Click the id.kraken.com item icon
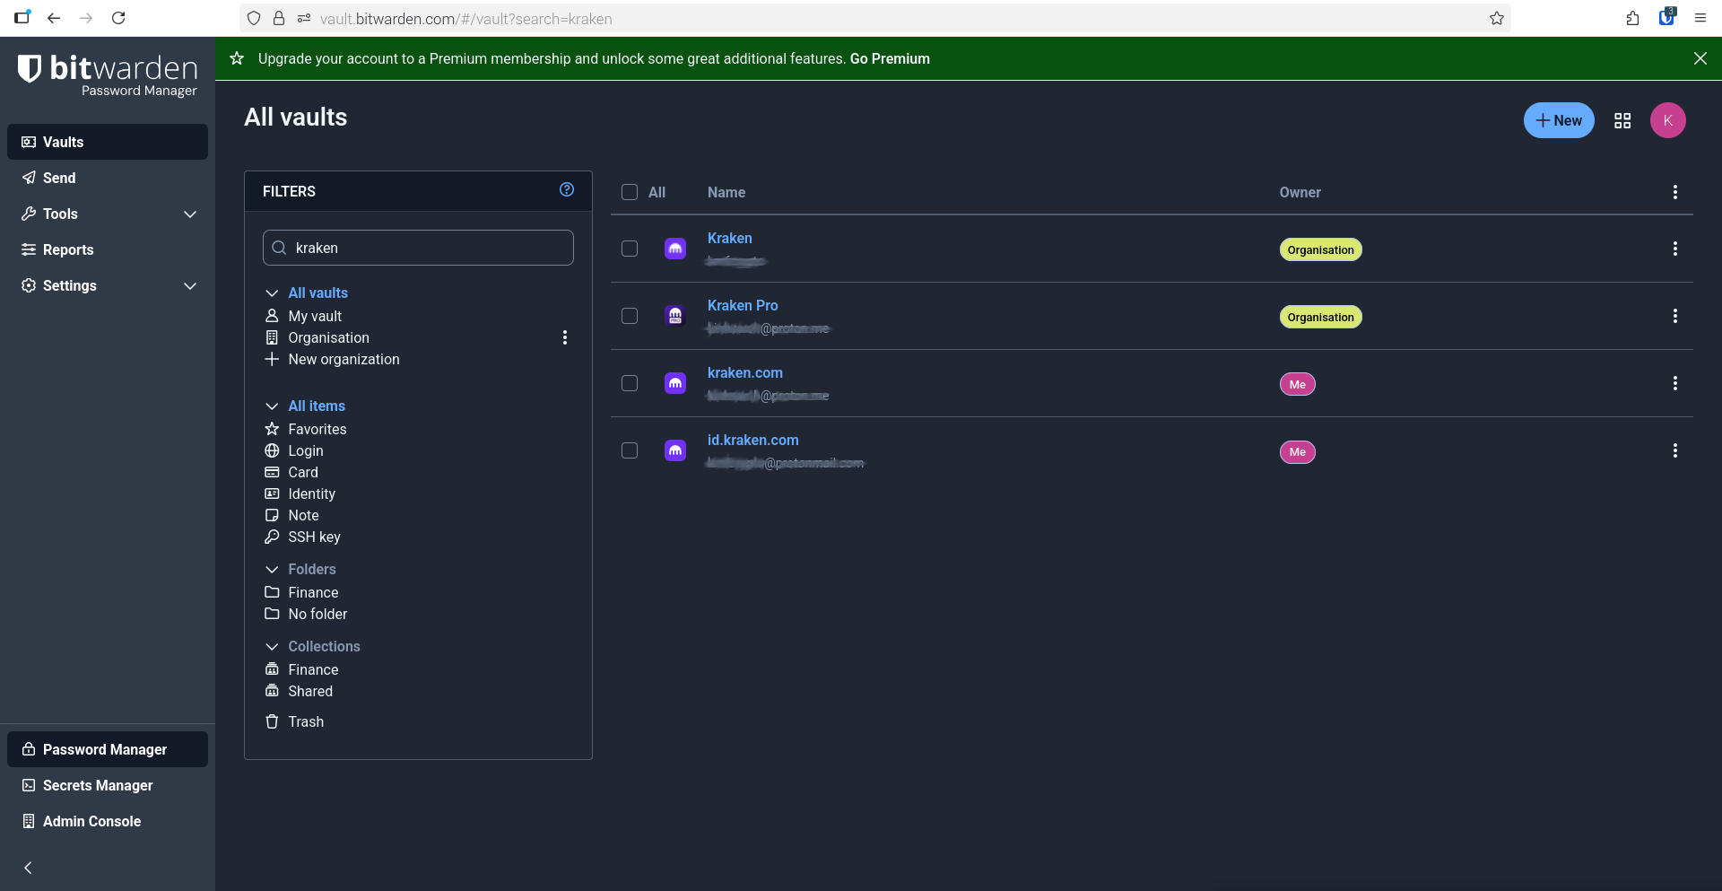This screenshot has width=1722, height=891. 675,450
